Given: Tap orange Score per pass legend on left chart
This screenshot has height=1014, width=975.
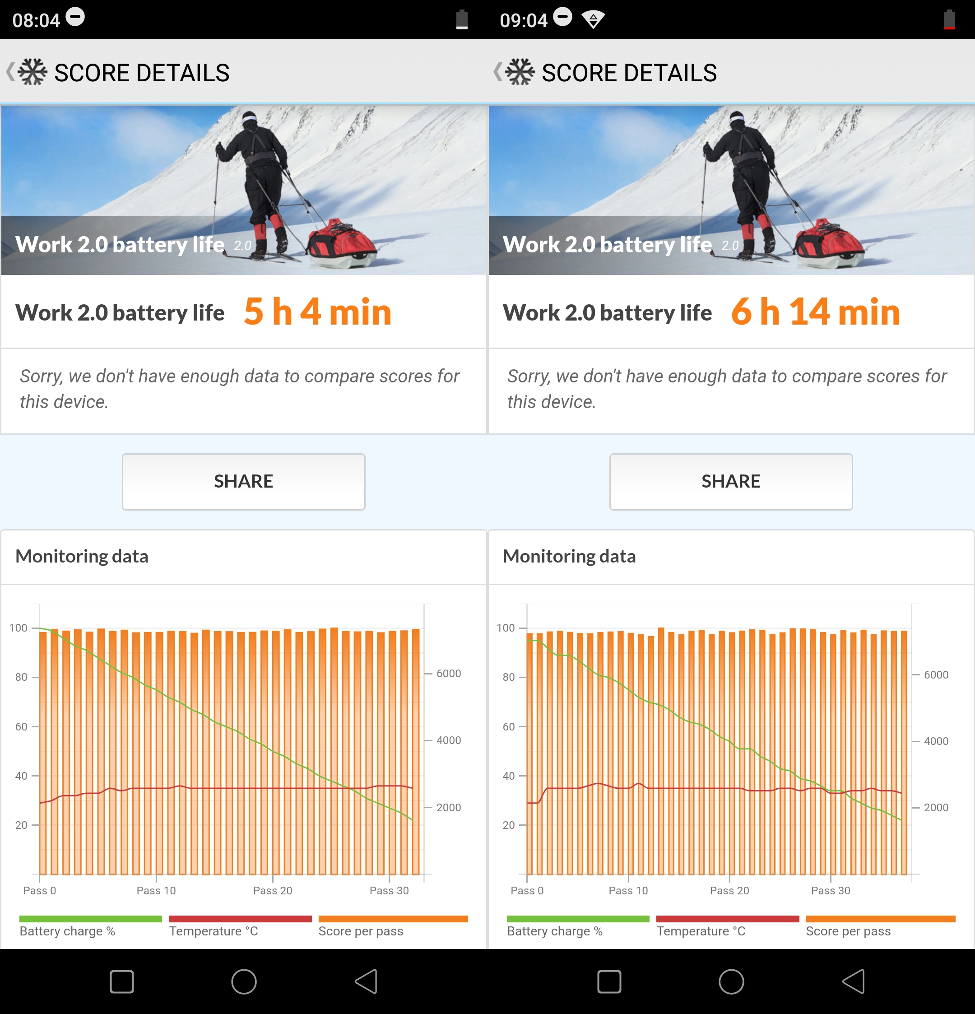Looking at the screenshot, I should pyautogui.click(x=393, y=926).
